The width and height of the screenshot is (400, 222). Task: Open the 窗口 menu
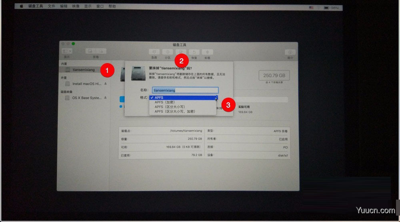[100, 6]
